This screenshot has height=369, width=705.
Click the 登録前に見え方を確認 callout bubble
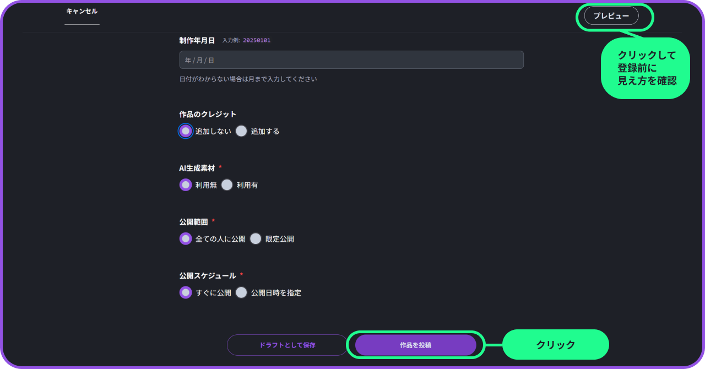(646, 68)
